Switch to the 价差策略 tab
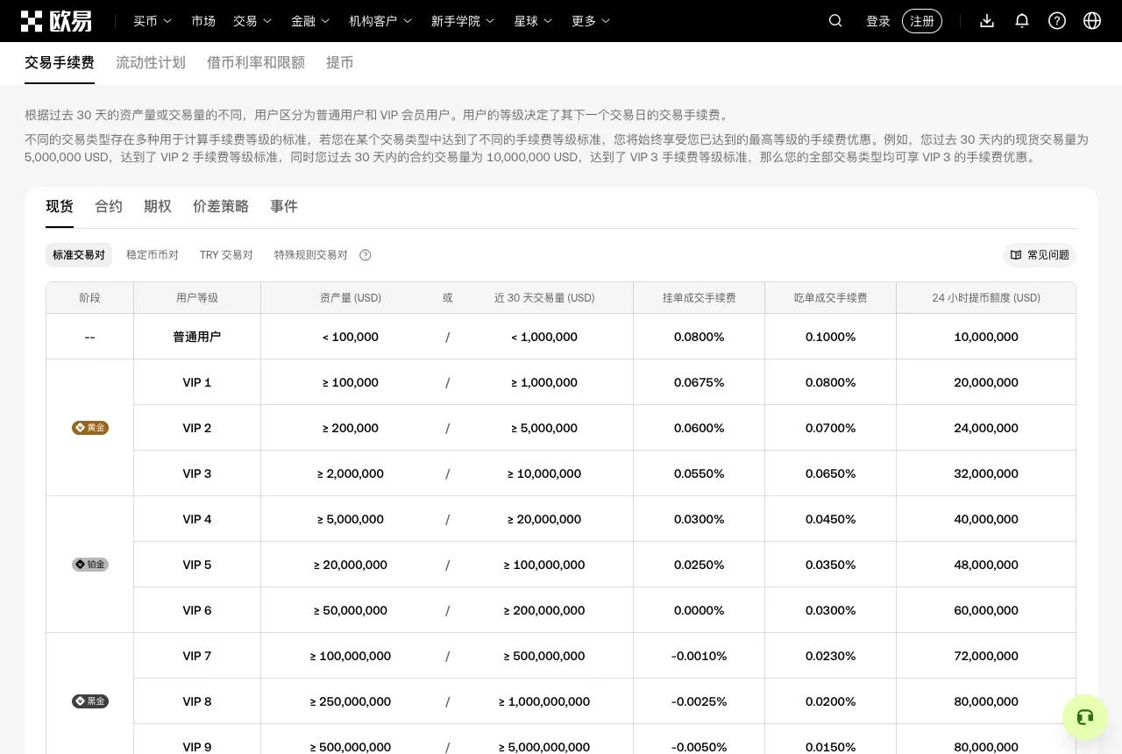The height and width of the screenshot is (754, 1122). tap(221, 206)
